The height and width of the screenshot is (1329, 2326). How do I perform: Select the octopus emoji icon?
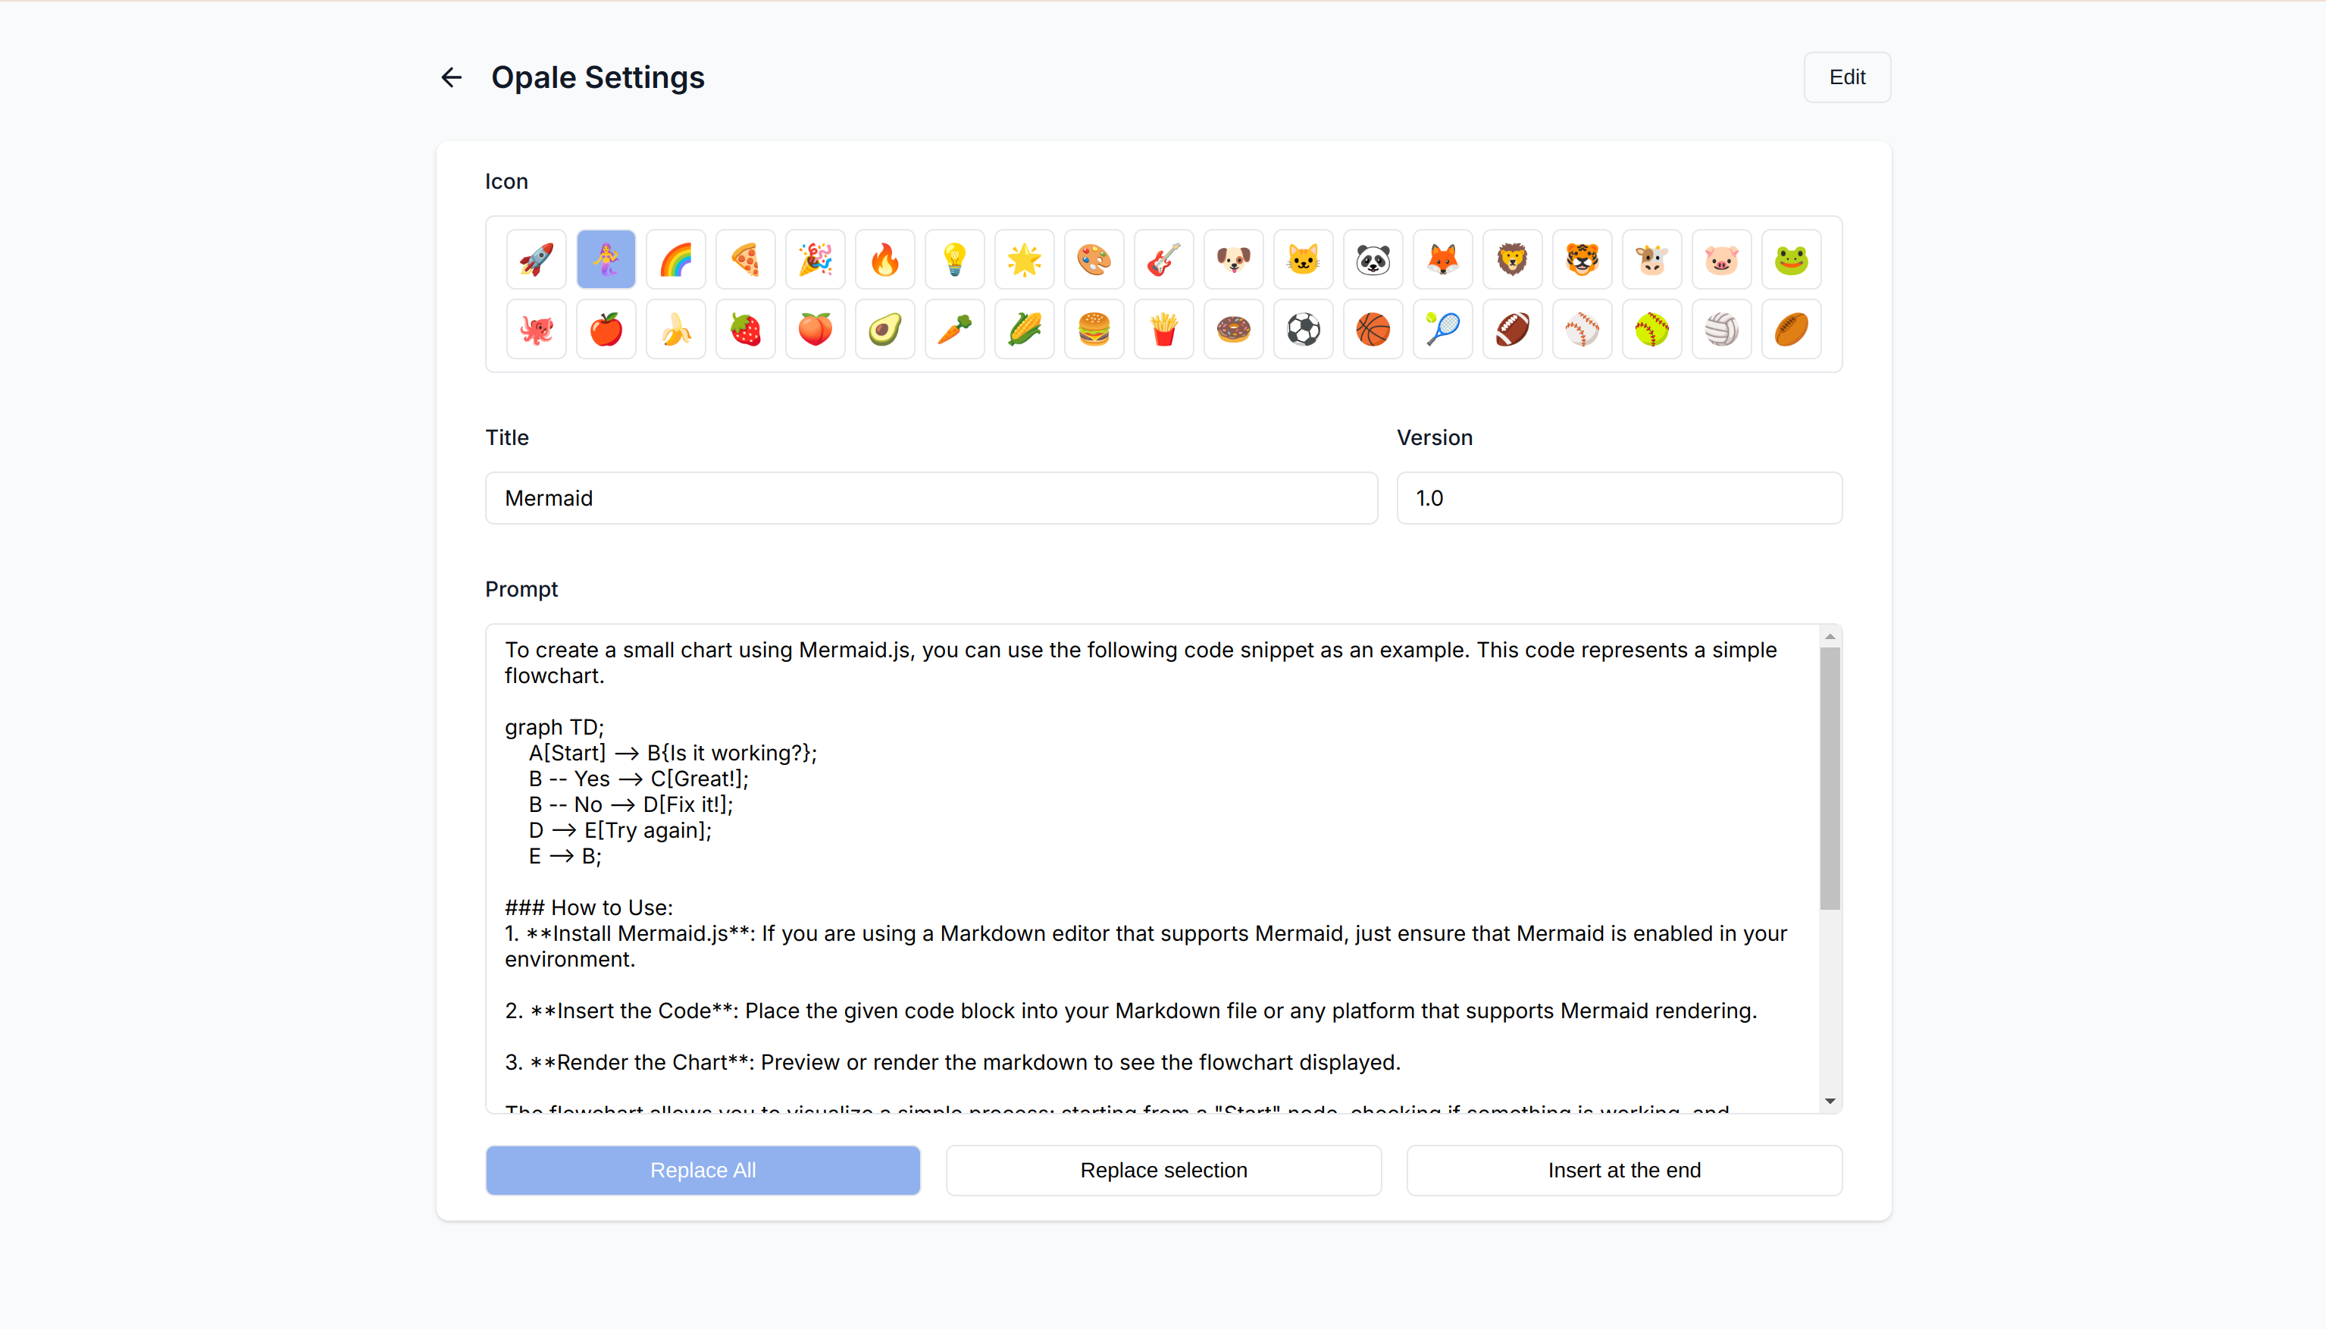[537, 330]
